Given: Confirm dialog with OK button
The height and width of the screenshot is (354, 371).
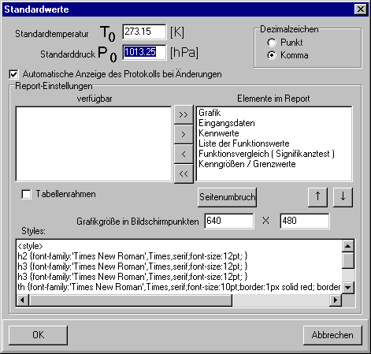Looking at the screenshot, I should (39, 335).
